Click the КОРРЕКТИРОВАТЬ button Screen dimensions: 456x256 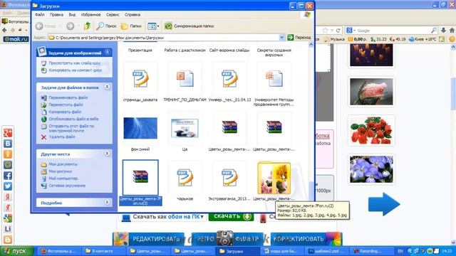pyautogui.click(x=306, y=239)
